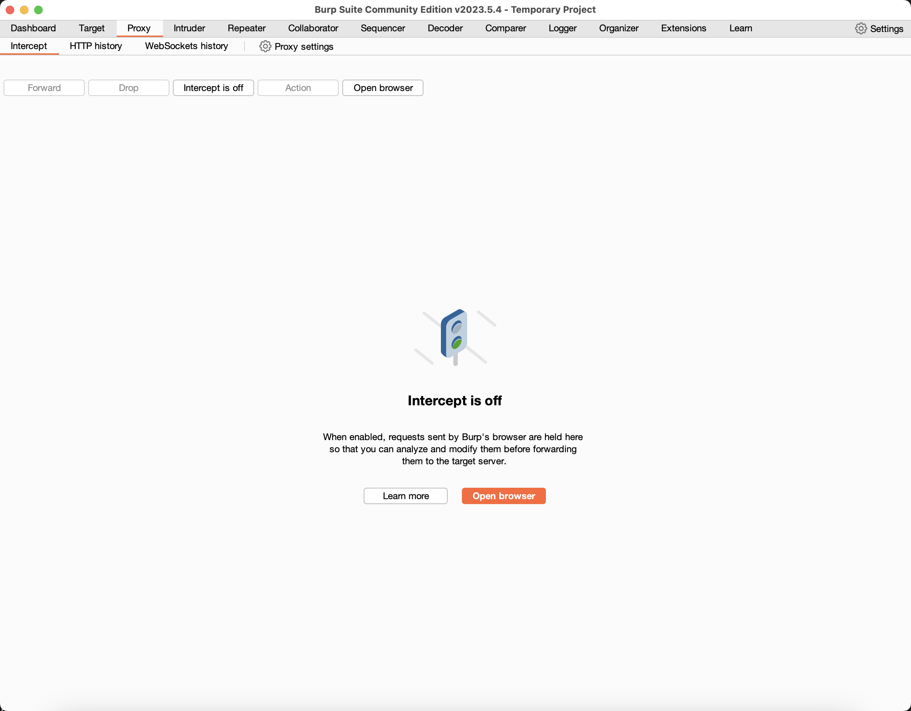Close the Burp Suite window

click(x=10, y=10)
